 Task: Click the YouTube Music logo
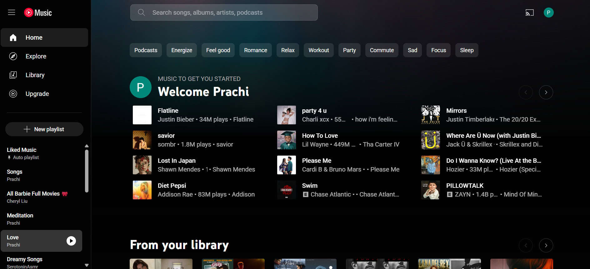38,12
